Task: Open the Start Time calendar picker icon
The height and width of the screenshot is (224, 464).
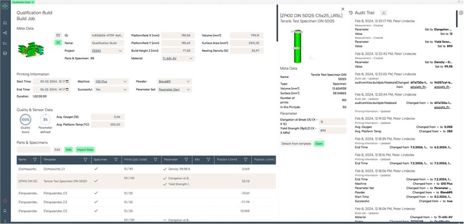Action: coord(67,82)
